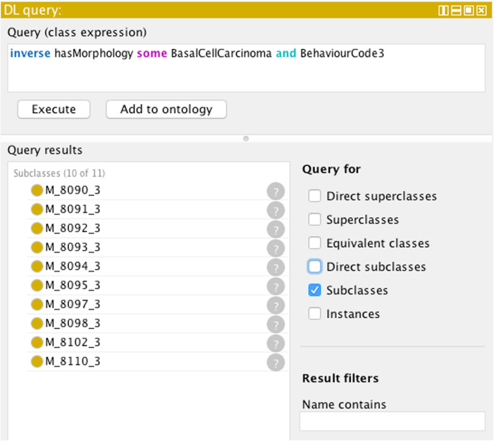This screenshot has height=441, width=494.
Task: Open explanation for M_8094_3 result
Action: (x=276, y=267)
